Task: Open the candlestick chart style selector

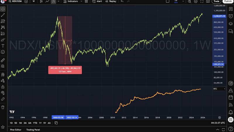Action: 41,1
